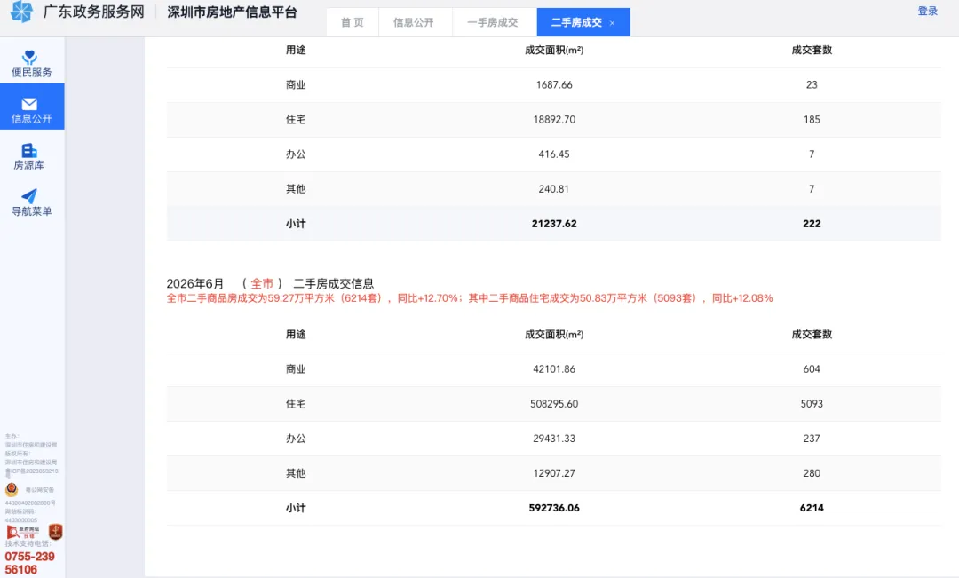Click count value 280
The image size is (959, 578).
[812, 473]
